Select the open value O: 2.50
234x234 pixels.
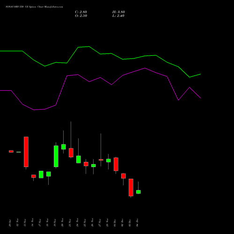[x=81, y=16]
